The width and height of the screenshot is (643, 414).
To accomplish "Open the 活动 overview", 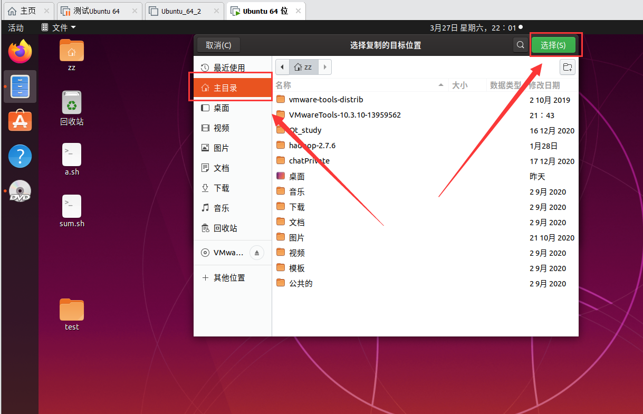I will [x=16, y=27].
